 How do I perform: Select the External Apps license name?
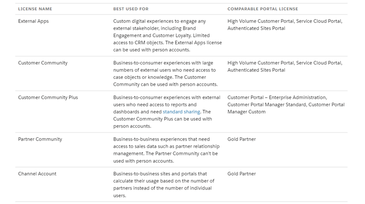33,21
